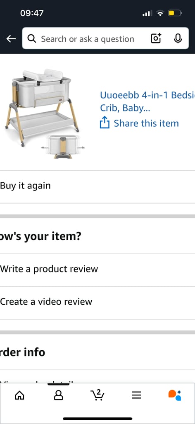
Task: Tap 'Share this item' link
Action: (146, 123)
